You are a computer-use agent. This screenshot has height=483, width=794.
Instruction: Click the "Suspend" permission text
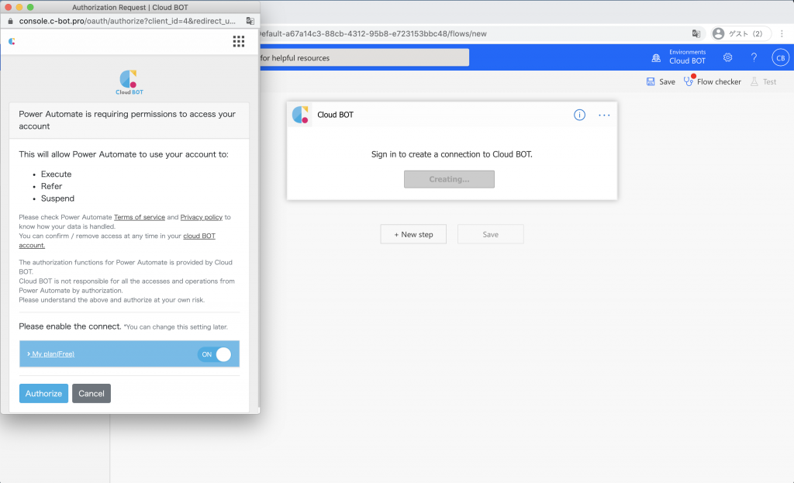pos(57,198)
